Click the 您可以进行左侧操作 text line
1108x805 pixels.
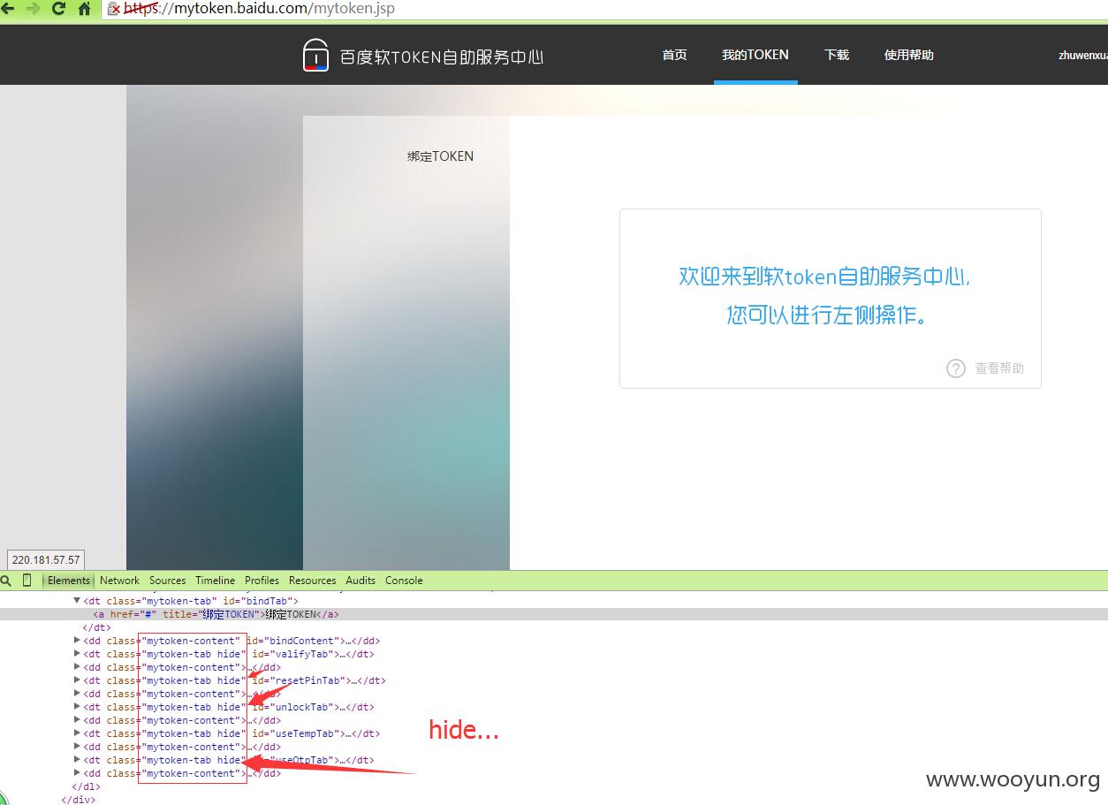(828, 315)
